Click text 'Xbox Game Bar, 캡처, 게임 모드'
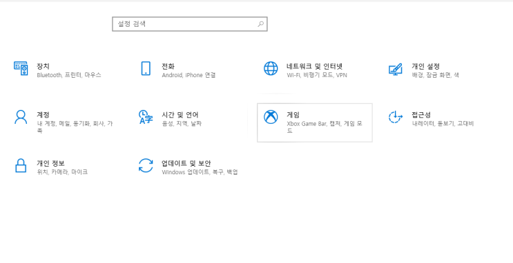This screenshot has width=513, height=263. [x=325, y=127]
